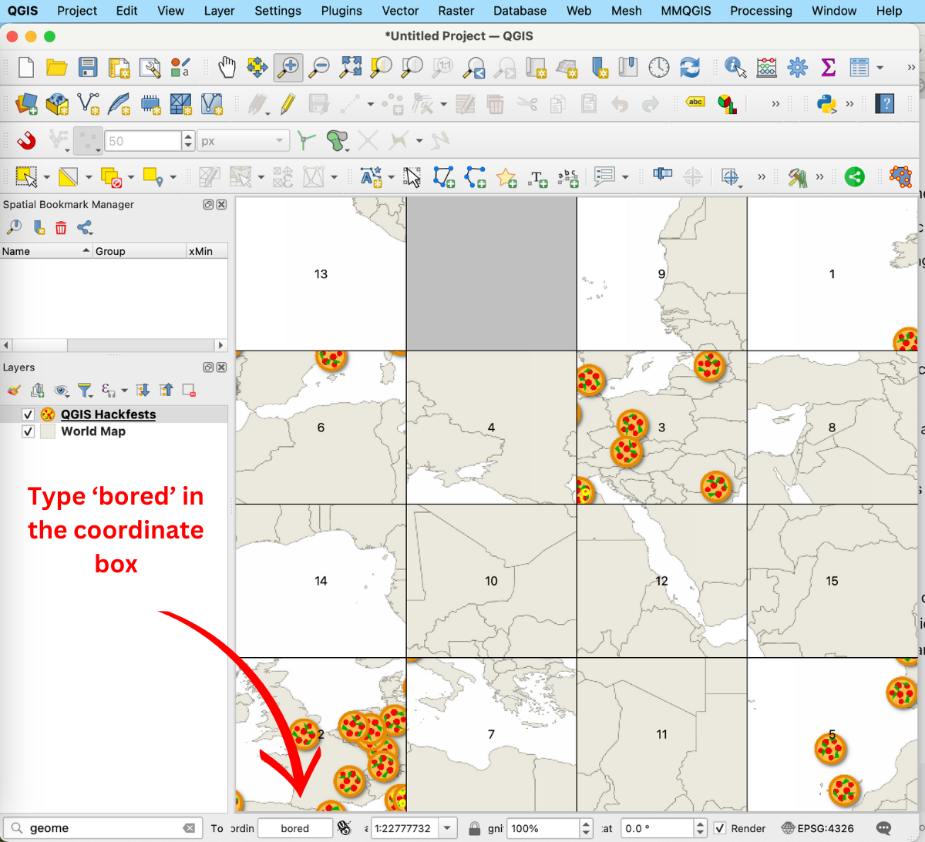Close the Spatial Bookmark Manager panel
Screen dimensions: 925x842
pyautogui.click(x=222, y=204)
